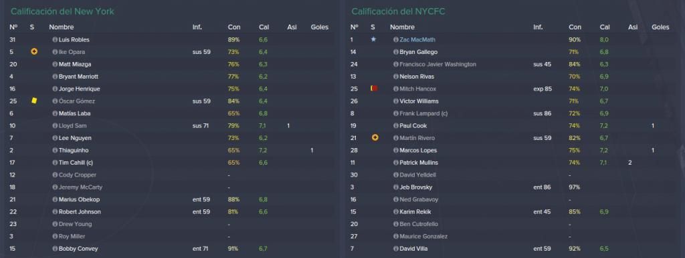685x258 pixels.
Task: Sort NYCFC table by Goles column
Action: coord(660,27)
